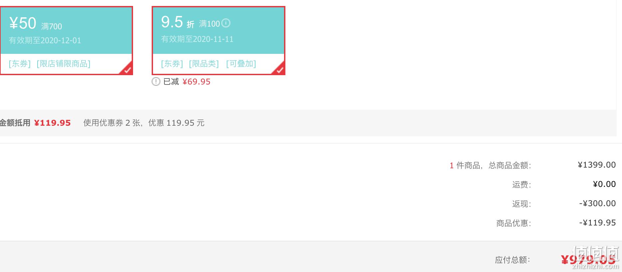Click the 商品优惠 -¥119.95 value
Image resolution: width=622 pixels, height=272 pixels.
[597, 223]
